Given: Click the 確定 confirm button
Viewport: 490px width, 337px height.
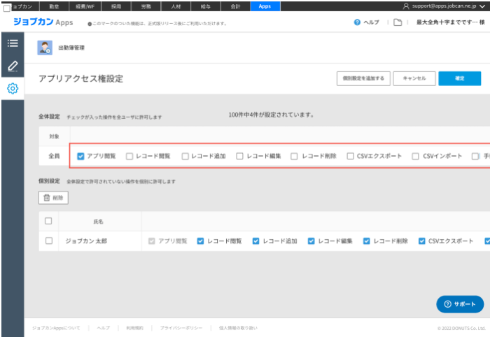Looking at the screenshot, I should (x=459, y=78).
